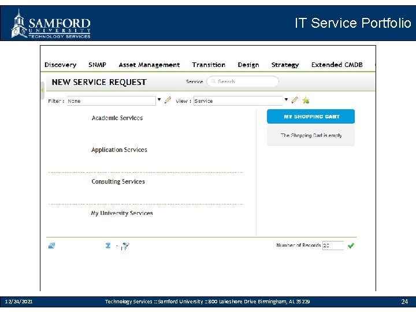Open the Discovery menu

point(60,65)
